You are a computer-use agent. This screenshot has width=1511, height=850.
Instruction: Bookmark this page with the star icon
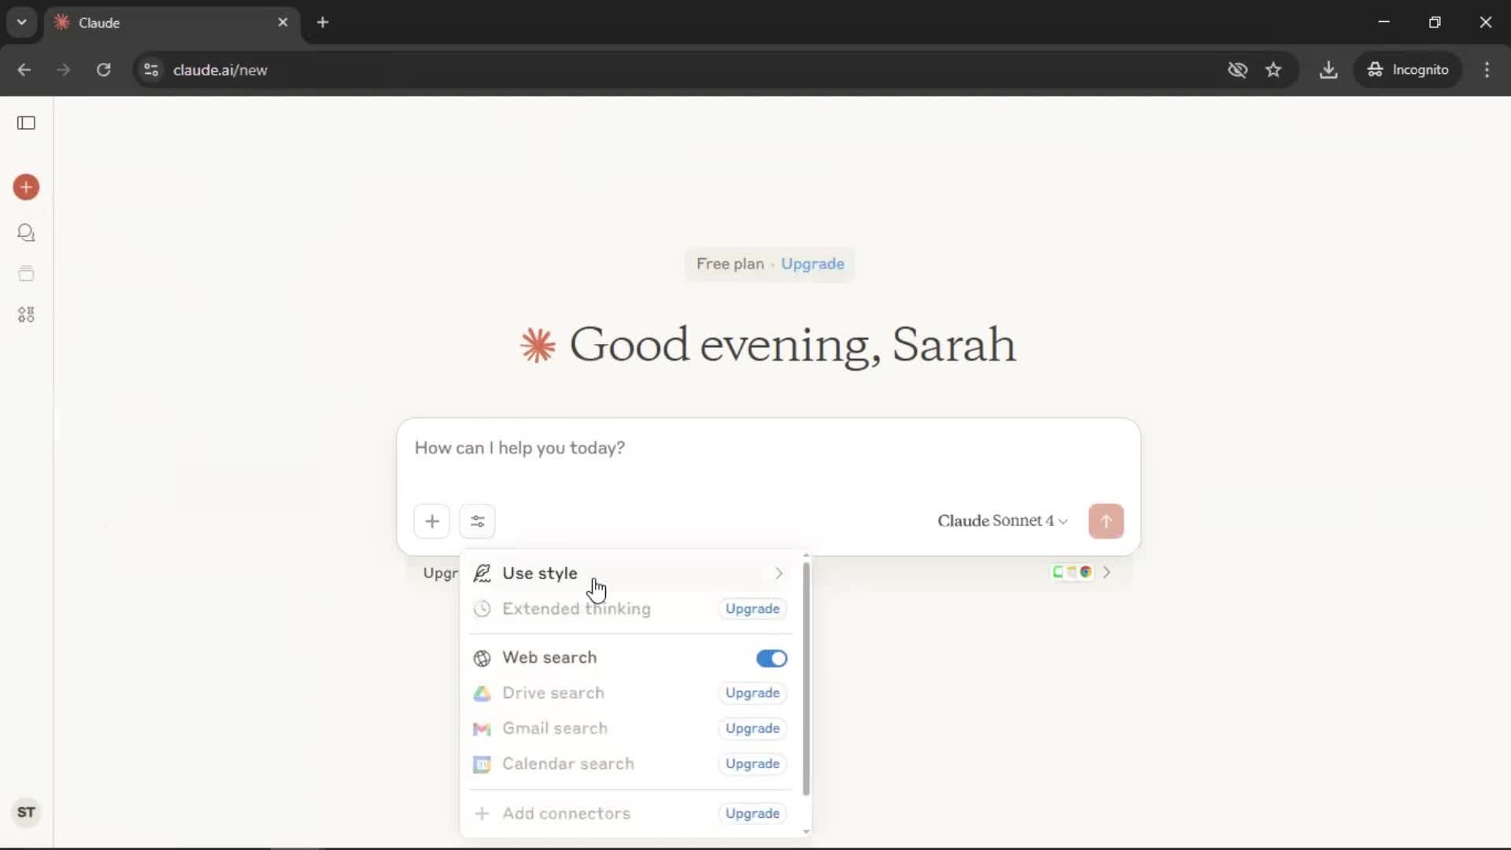pyautogui.click(x=1273, y=70)
